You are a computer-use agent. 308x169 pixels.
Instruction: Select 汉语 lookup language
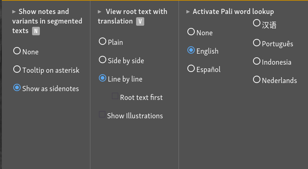pos(257,24)
